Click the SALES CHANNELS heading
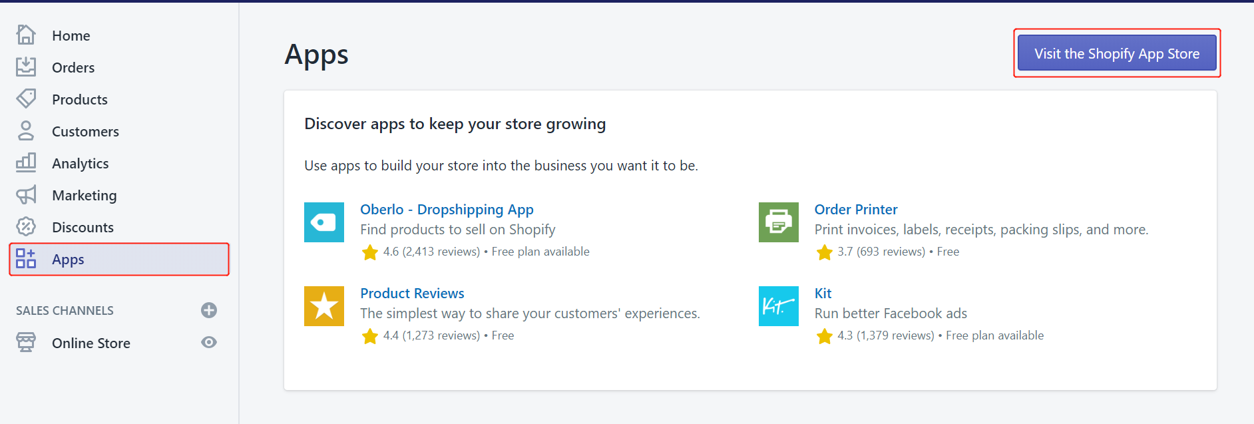 click(65, 311)
